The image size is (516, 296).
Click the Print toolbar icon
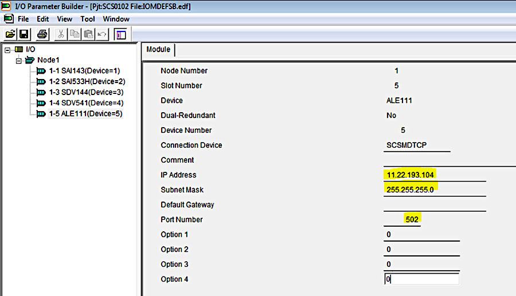(42, 34)
